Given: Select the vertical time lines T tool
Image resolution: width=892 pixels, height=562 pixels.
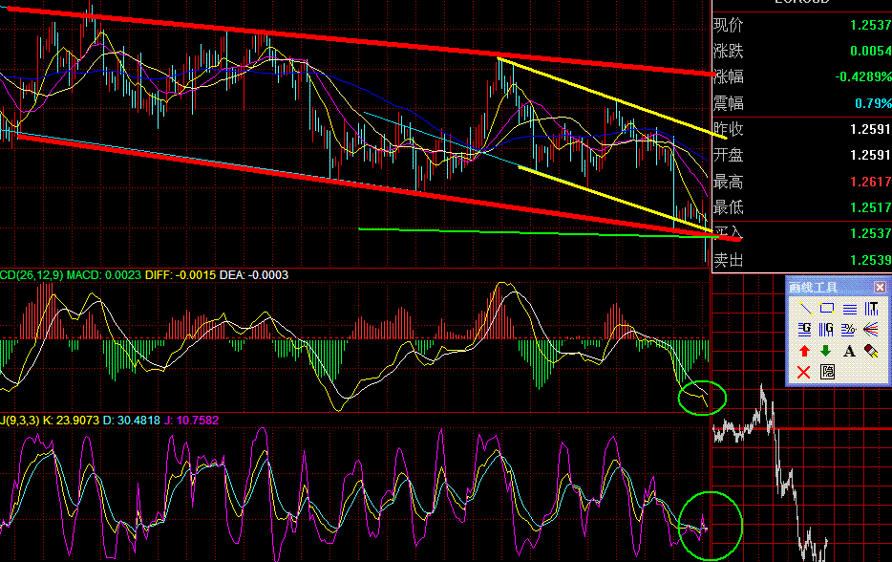Looking at the screenshot, I should pos(872,309).
